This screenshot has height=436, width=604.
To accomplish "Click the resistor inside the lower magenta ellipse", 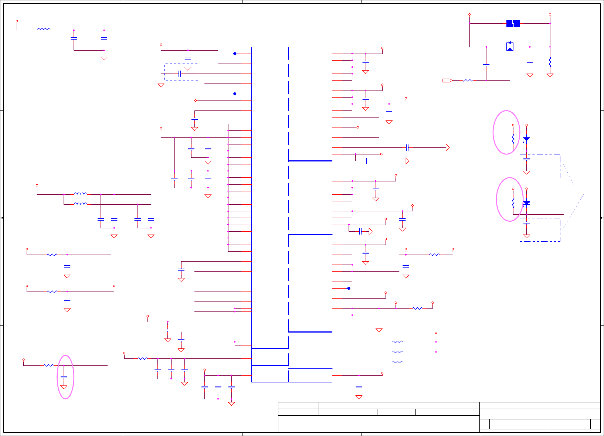I will click(x=513, y=202).
